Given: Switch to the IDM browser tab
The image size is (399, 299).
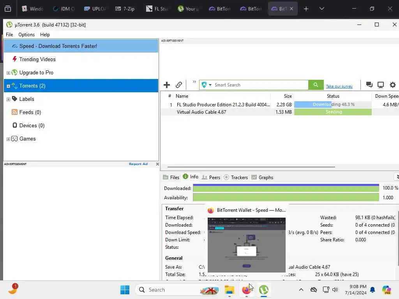Looking at the screenshot, I should [63, 9].
